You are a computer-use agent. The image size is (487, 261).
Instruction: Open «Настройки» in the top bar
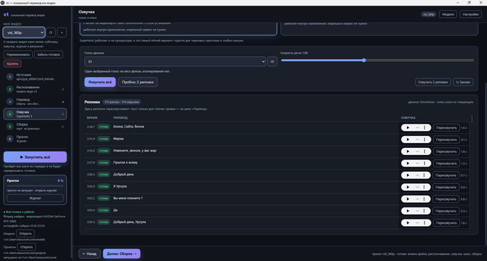click(x=470, y=15)
